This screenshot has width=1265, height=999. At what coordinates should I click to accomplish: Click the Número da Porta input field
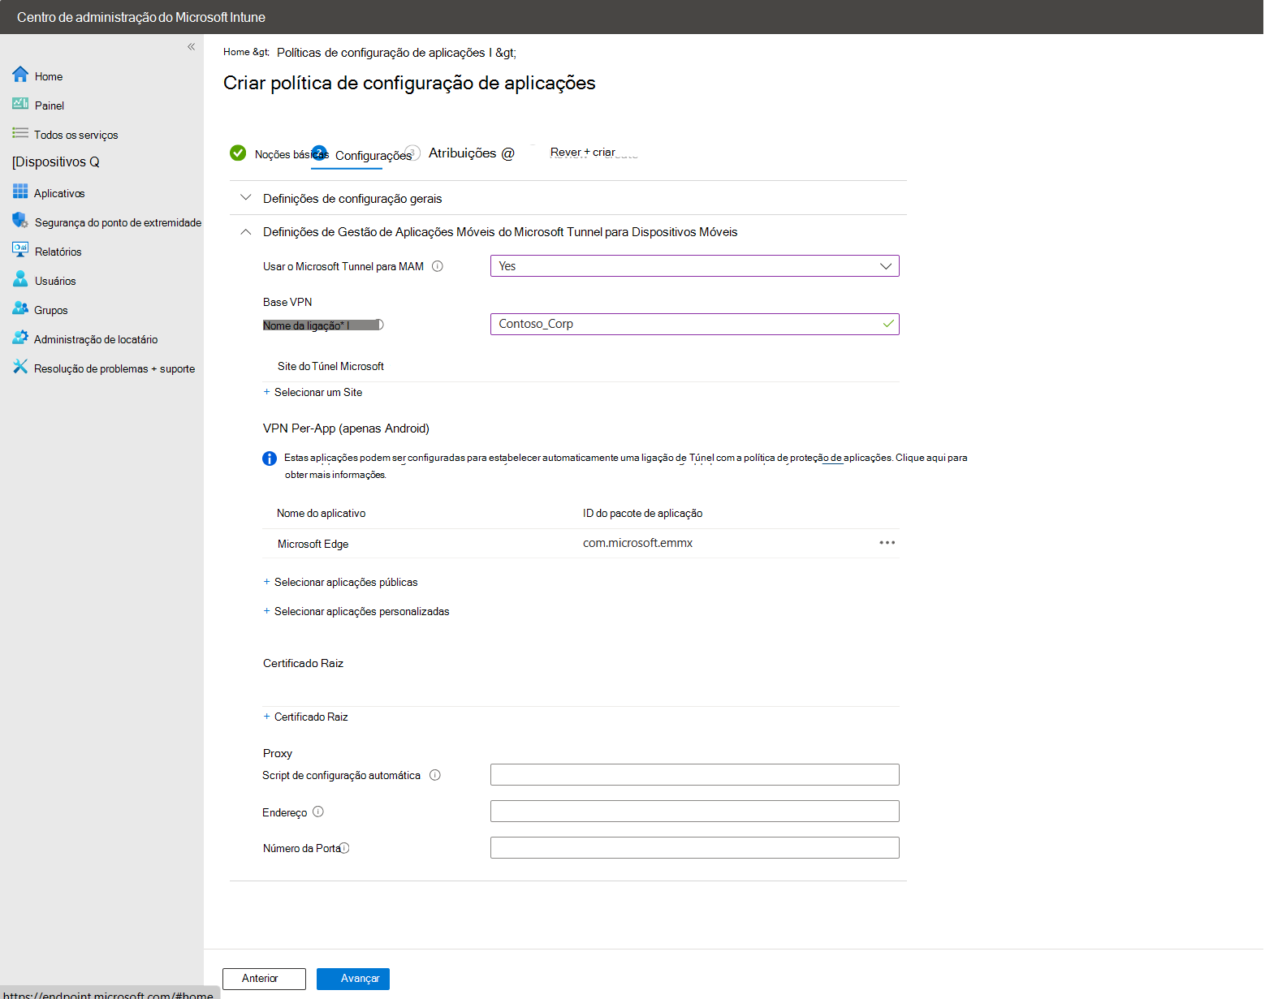694,848
